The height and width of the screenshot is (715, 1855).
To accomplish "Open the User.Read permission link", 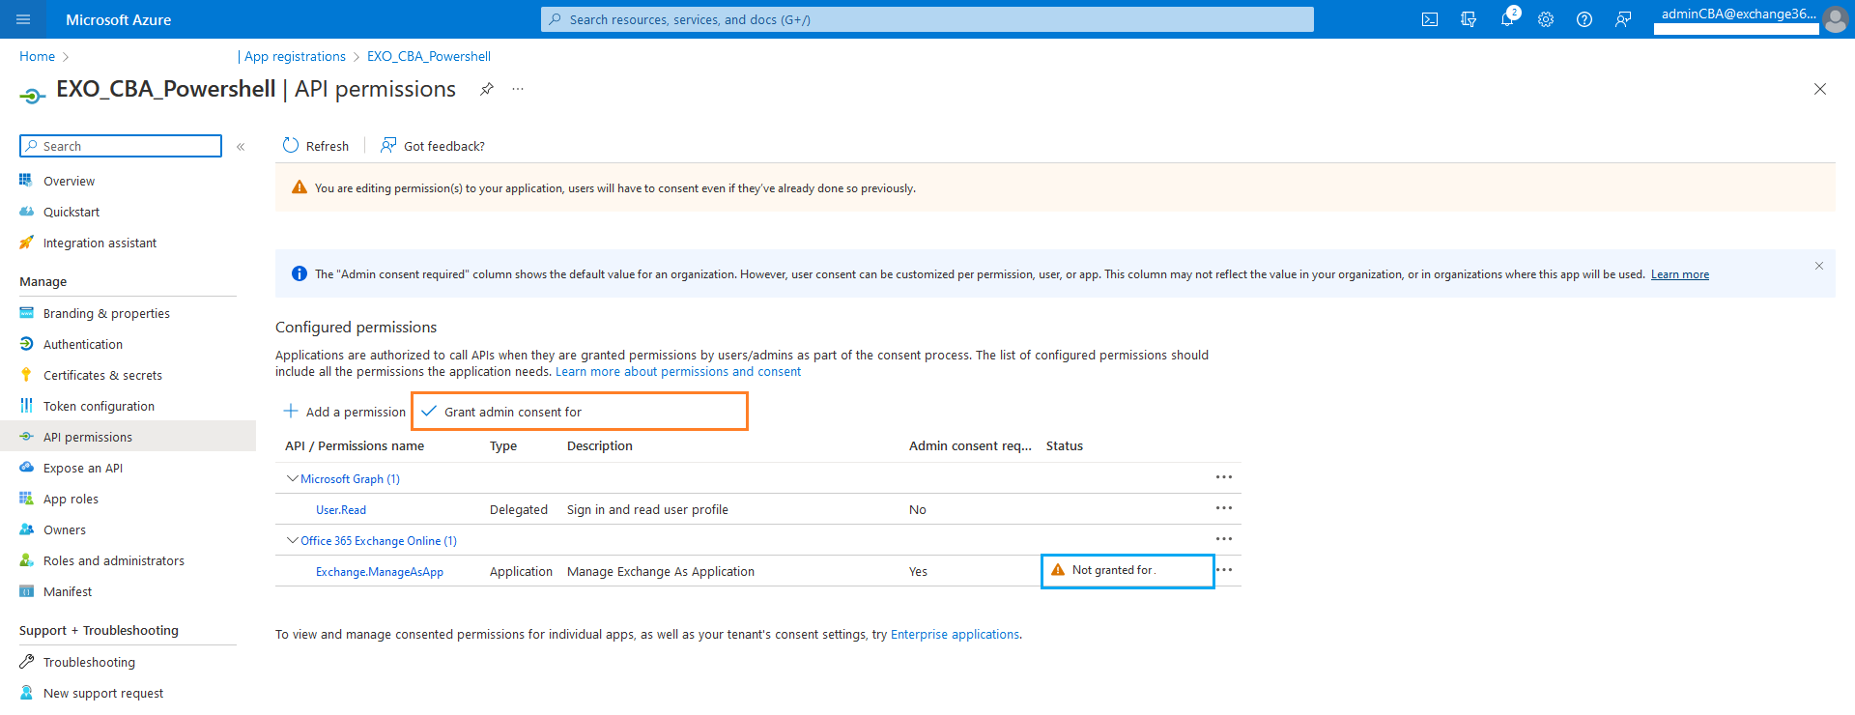I will 341,509.
